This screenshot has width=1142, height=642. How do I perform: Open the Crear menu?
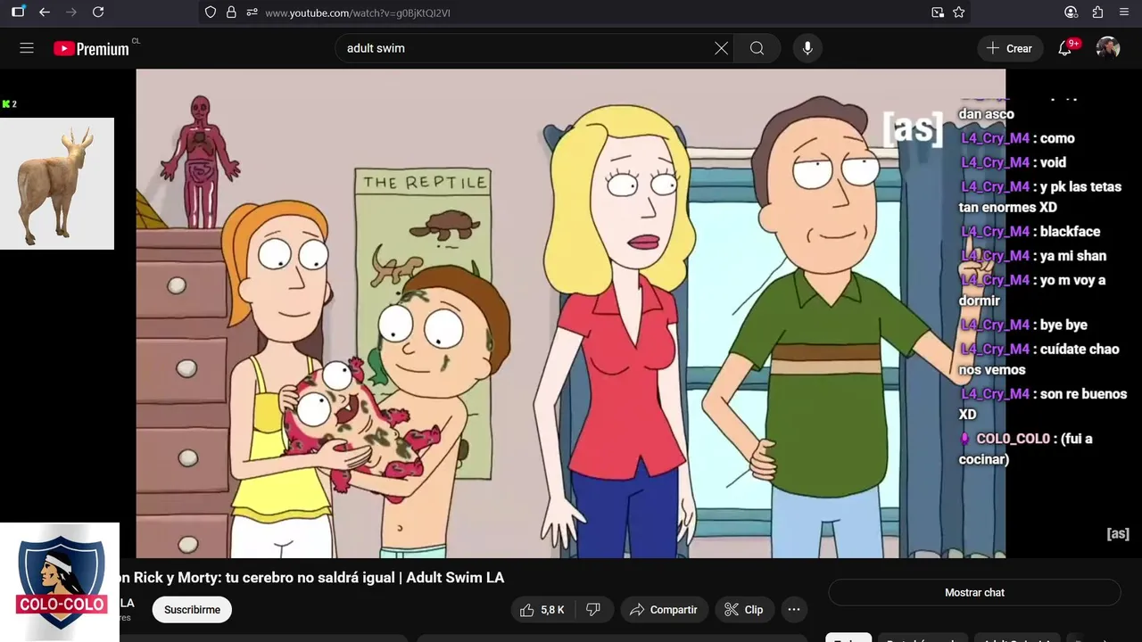point(1009,48)
